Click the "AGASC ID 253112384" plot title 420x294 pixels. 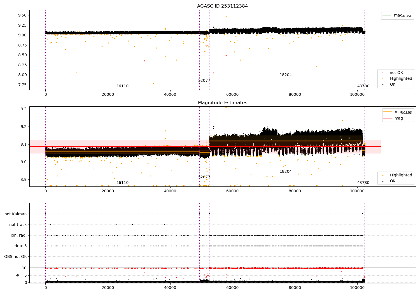coord(222,6)
